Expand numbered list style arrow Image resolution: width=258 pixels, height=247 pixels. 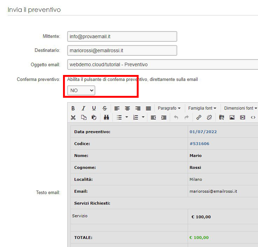[143, 117]
